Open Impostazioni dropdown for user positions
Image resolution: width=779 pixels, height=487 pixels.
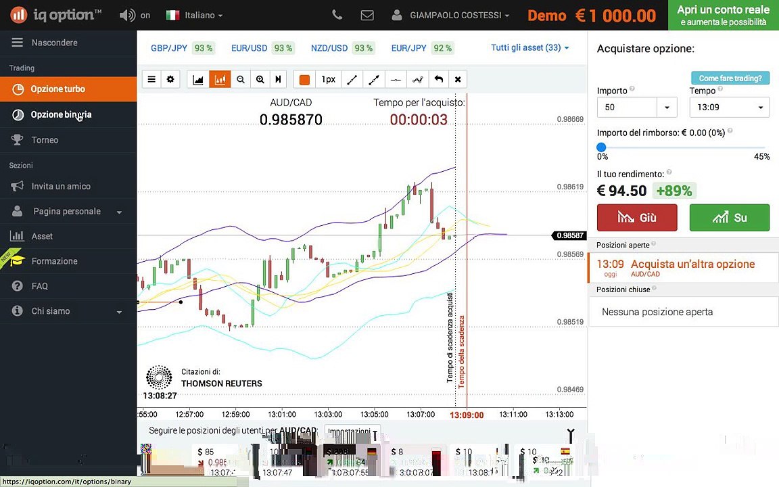(x=352, y=432)
